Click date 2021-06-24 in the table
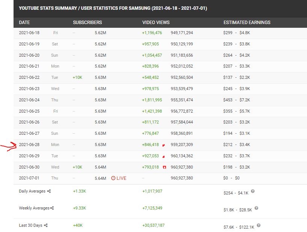Image resolution: width=307 pixels, height=232 pixels. 29,100
